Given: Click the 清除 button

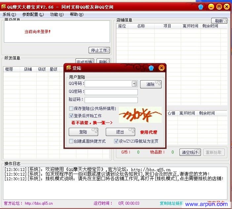Looking at the screenshot, I should [151, 84].
